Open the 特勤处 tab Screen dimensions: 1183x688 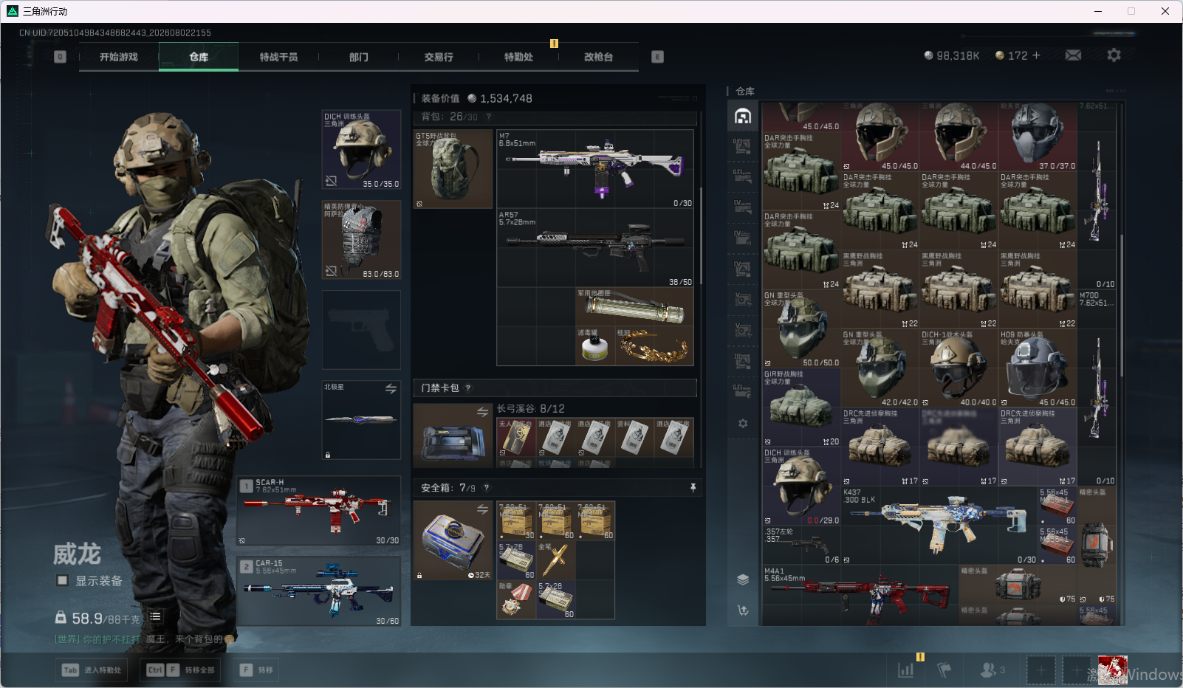[x=518, y=57]
